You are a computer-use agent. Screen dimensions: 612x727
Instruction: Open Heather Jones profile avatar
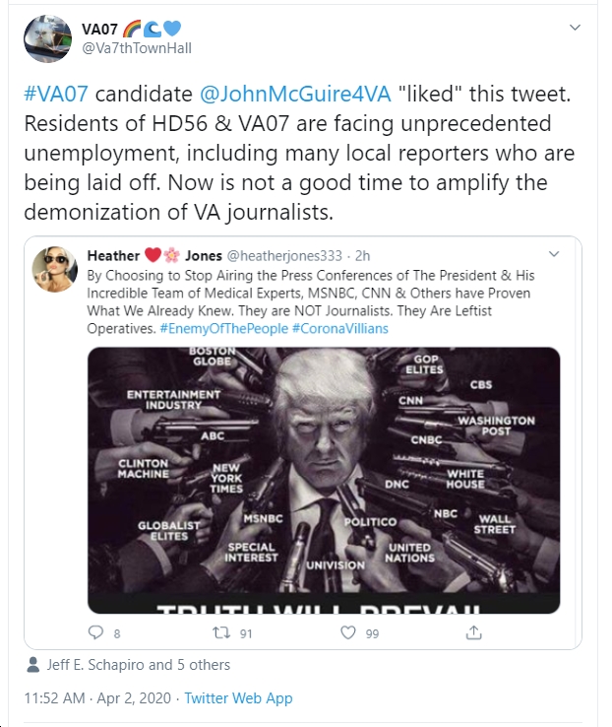tap(55, 269)
